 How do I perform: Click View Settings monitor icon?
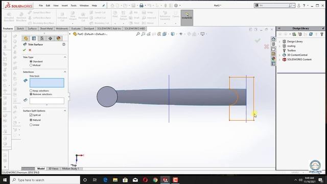click(x=202, y=34)
